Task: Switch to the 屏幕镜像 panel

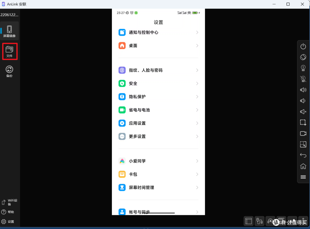Action: pos(9,31)
